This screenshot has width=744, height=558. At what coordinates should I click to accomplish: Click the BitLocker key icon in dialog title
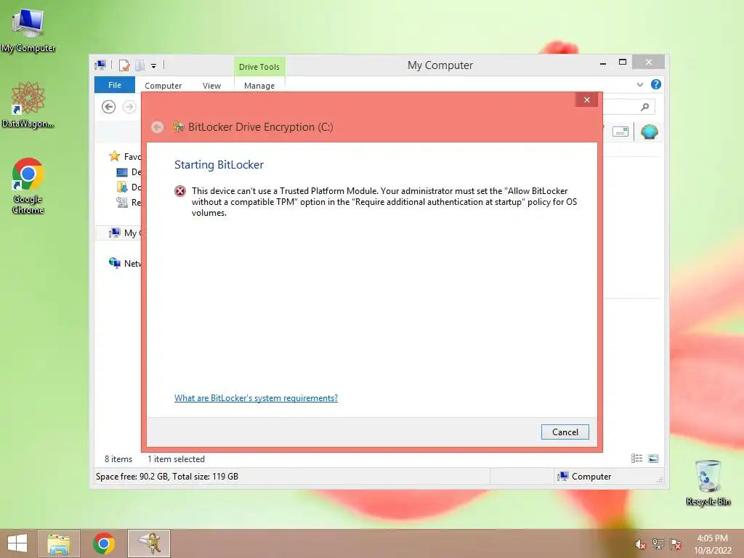(x=179, y=126)
